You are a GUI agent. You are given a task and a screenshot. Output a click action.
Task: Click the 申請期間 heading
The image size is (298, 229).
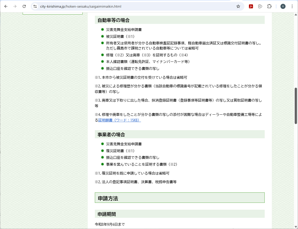click(107, 214)
